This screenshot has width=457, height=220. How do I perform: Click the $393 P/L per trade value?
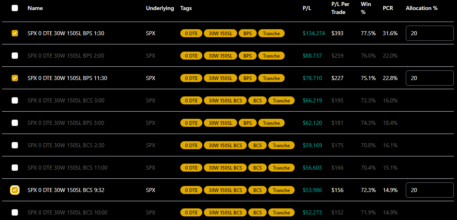[337, 33]
